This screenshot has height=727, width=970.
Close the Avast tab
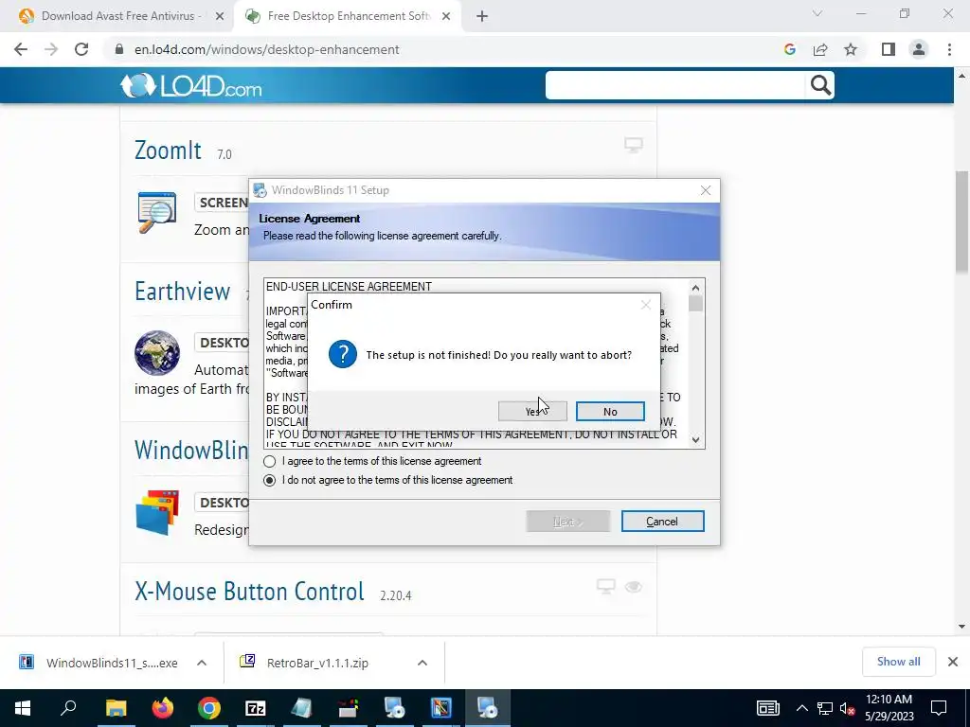[x=219, y=16]
